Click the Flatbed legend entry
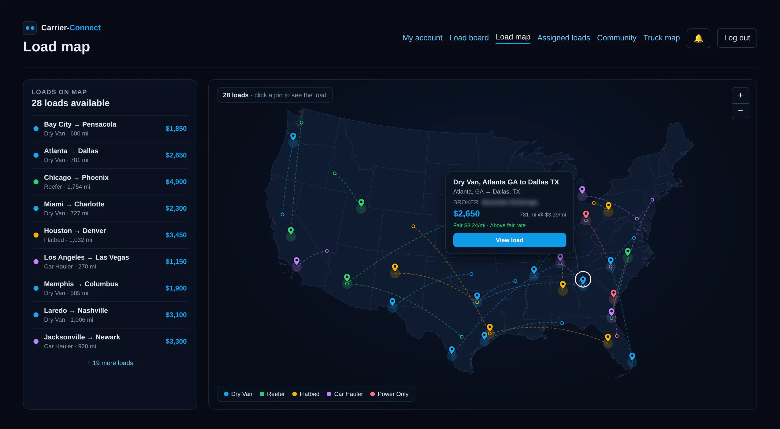 [x=306, y=394]
